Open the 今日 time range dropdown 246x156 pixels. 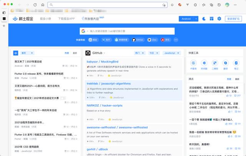tap(154, 53)
